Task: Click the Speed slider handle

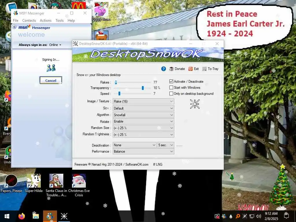Action: pos(119,93)
